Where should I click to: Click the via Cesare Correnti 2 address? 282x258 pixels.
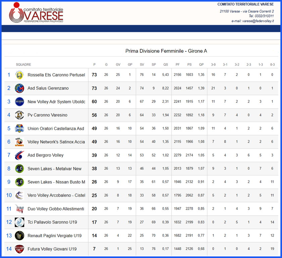click(258, 11)
